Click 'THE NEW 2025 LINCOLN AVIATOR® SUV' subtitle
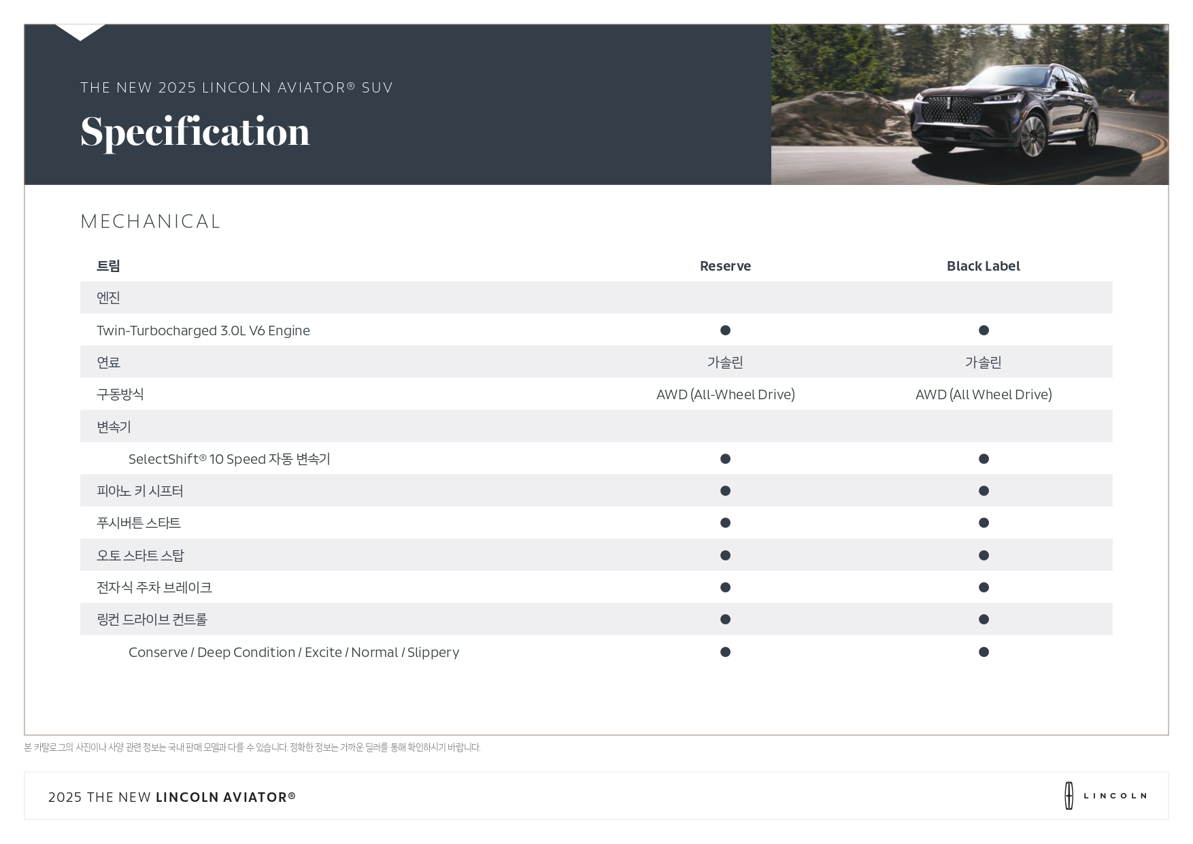Viewport: 1193px width, 844px height. (x=237, y=87)
